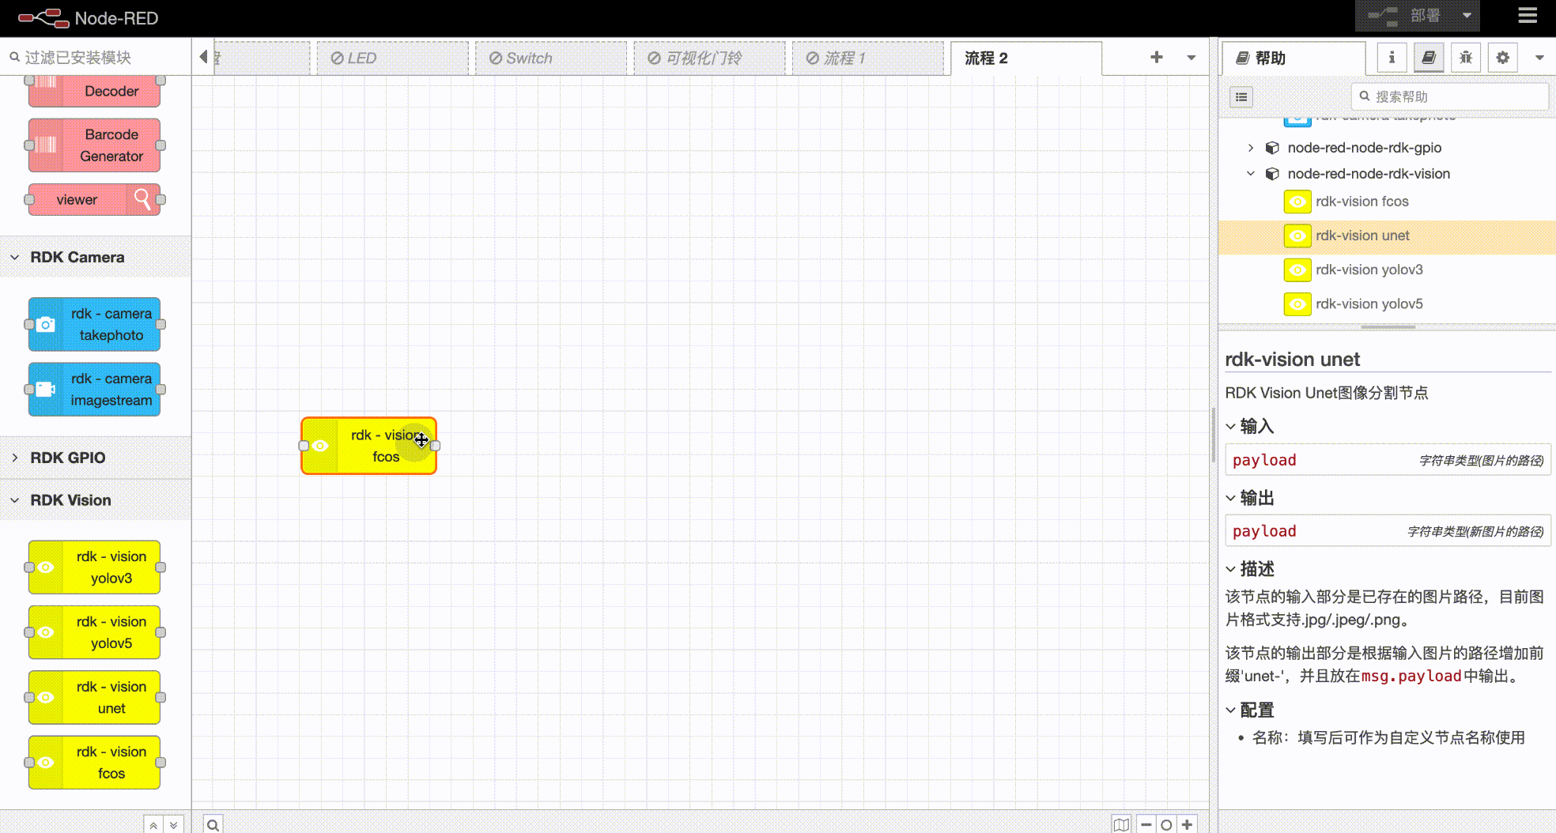Image resolution: width=1556 pixels, height=833 pixels.
Task: Open the main hamburger menu
Action: click(x=1528, y=16)
